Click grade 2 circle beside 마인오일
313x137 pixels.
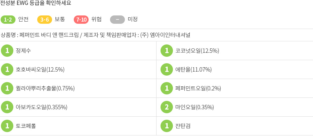[x=167, y=107]
